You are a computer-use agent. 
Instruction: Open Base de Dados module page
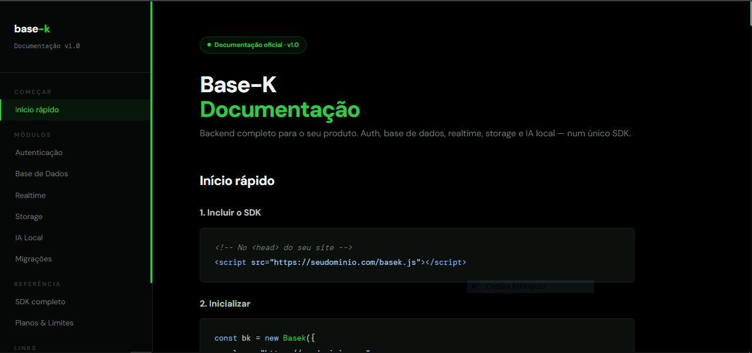click(42, 174)
